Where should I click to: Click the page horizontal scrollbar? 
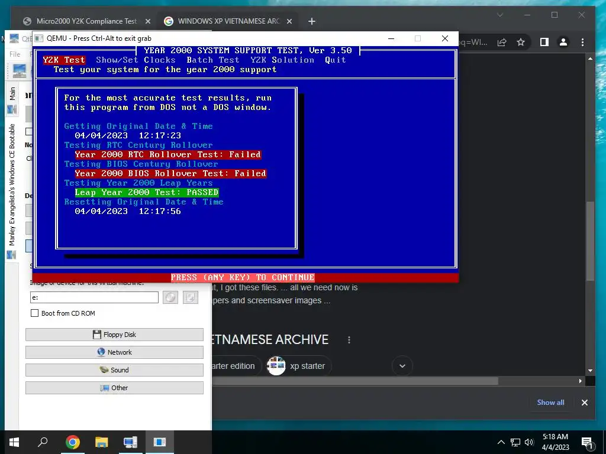pos(355,381)
